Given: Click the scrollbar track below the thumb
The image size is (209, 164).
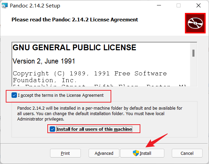Looking at the screenshot, I should (x=193, y=72).
